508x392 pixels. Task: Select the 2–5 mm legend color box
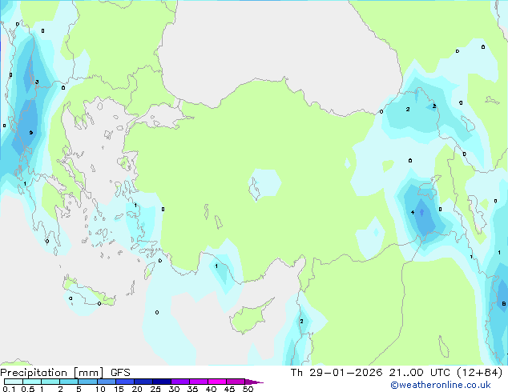pos(69,382)
